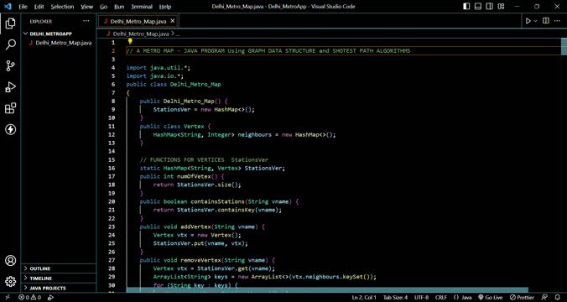This screenshot has height=302, width=567.
Task: Toggle the bottom panel layout icon
Action: pyautogui.click(x=478, y=7)
